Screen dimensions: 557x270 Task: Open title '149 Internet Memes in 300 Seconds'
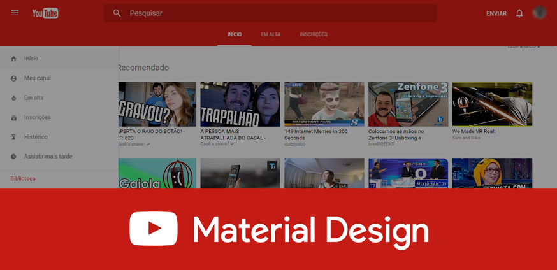pos(316,134)
